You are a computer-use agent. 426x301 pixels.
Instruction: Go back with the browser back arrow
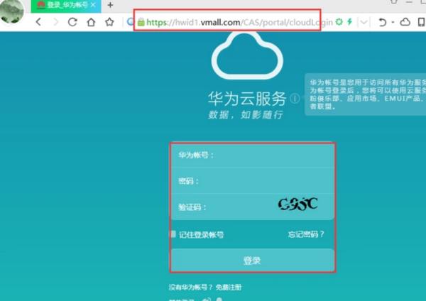[38, 22]
